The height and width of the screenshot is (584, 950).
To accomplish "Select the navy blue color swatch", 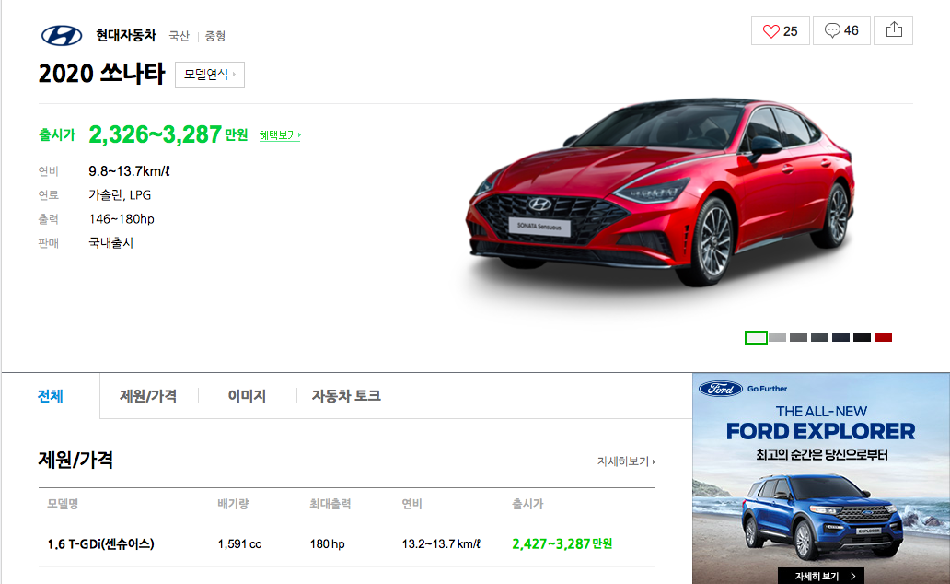I will point(841,338).
